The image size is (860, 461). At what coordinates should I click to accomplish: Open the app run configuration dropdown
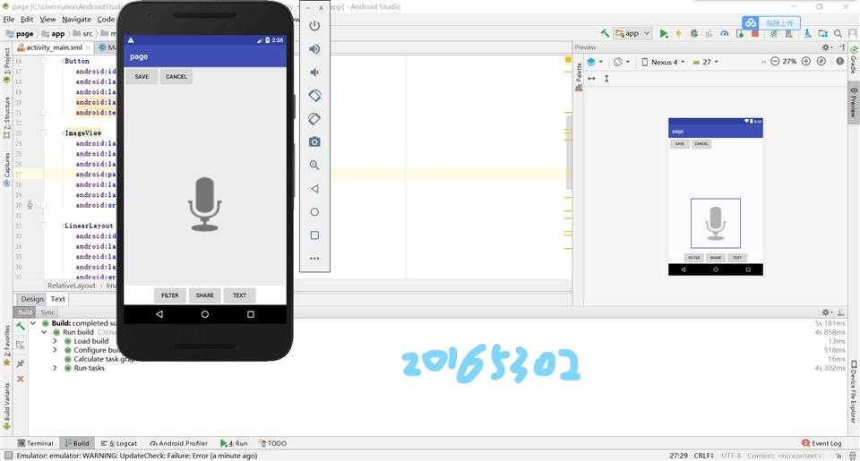point(633,33)
